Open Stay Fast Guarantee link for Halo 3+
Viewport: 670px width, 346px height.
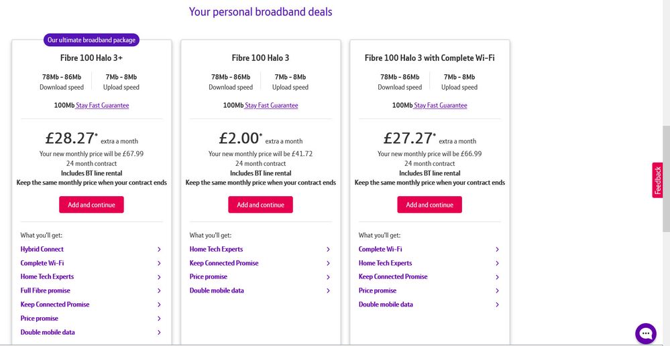(x=102, y=105)
